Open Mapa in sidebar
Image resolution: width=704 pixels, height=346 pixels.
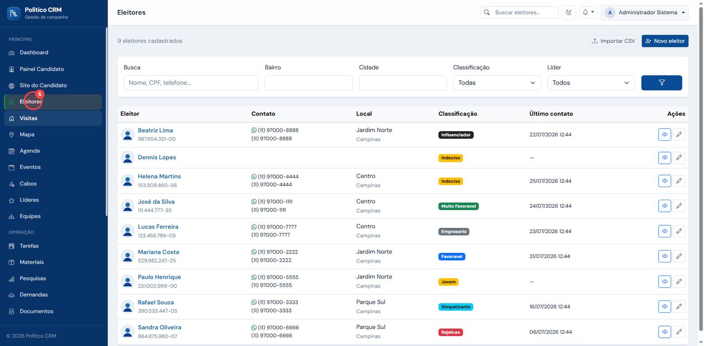coord(53,135)
